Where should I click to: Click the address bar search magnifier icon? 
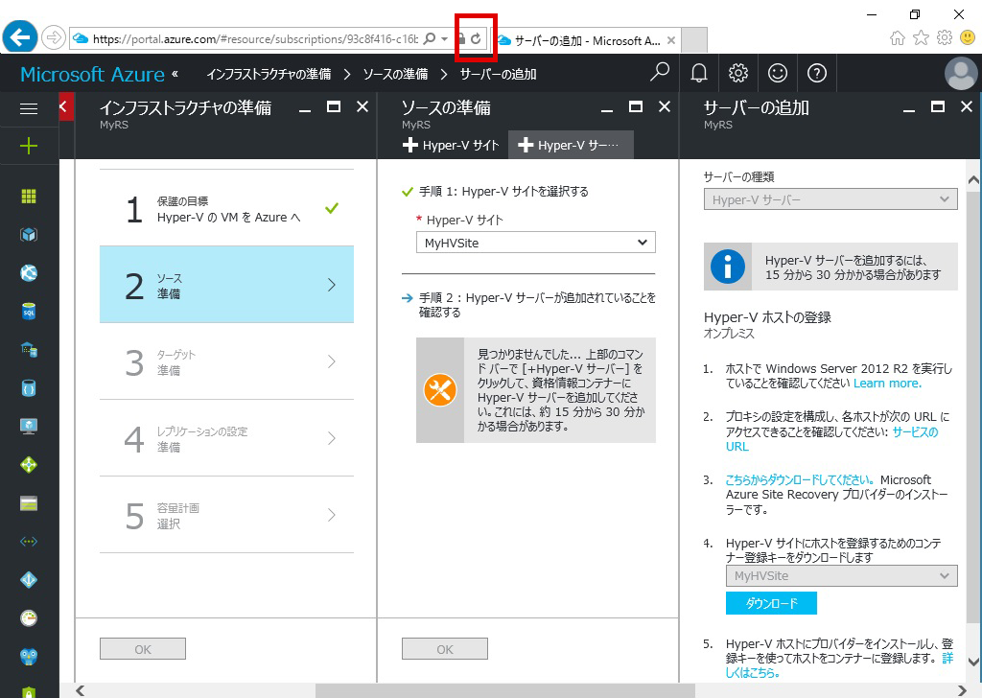[x=430, y=38]
